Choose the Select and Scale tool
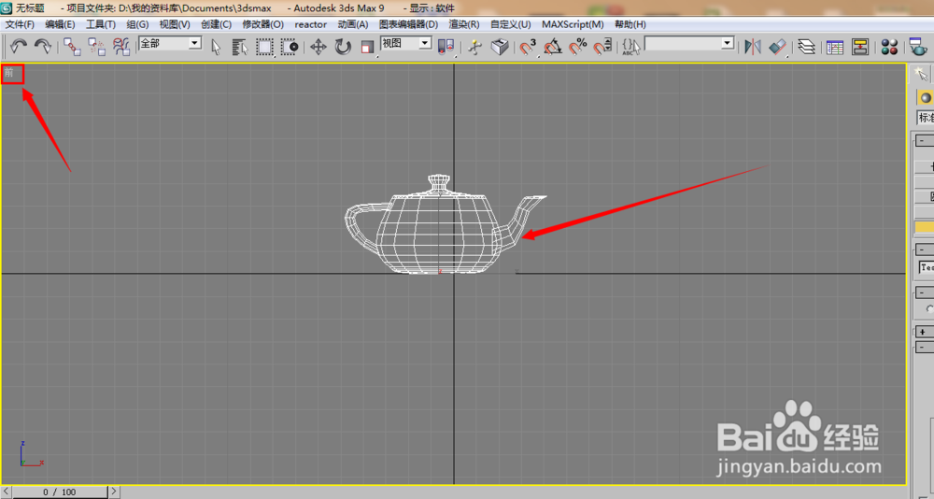 pos(367,47)
